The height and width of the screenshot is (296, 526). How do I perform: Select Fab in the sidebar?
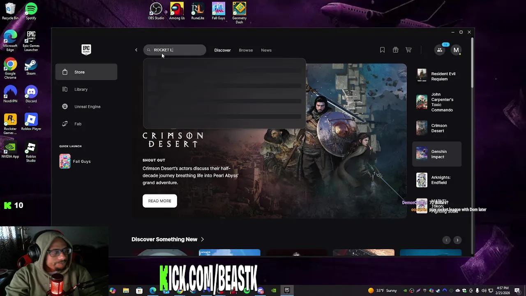coord(86,124)
